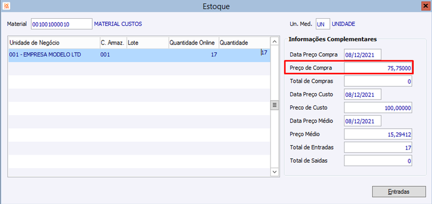Select the 001 - EMPRESA MODELO LTD row
This screenshot has width=432, height=204.
[139, 55]
